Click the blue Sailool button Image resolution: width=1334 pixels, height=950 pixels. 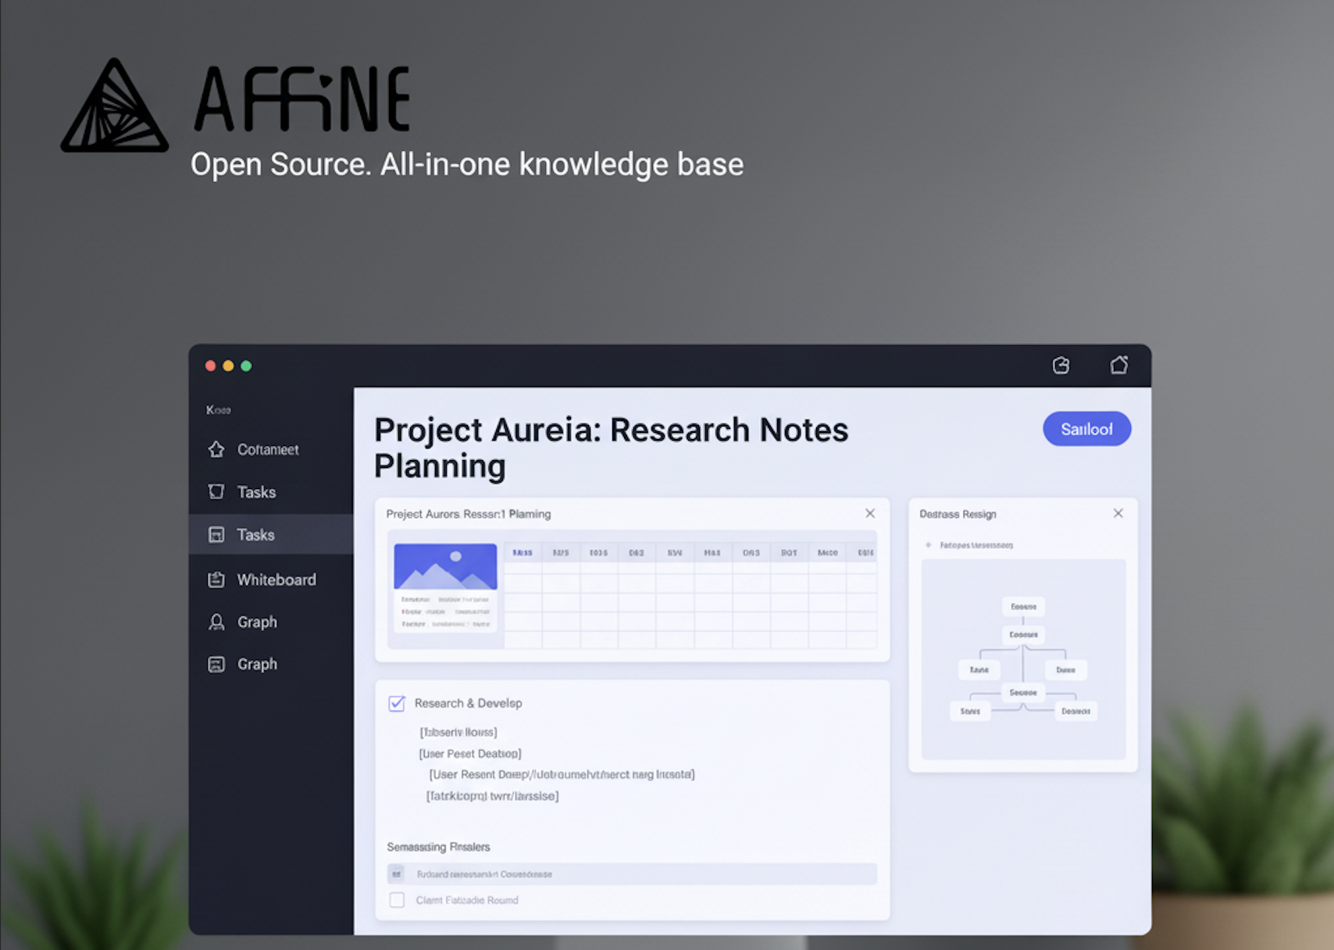tap(1086, 429)
